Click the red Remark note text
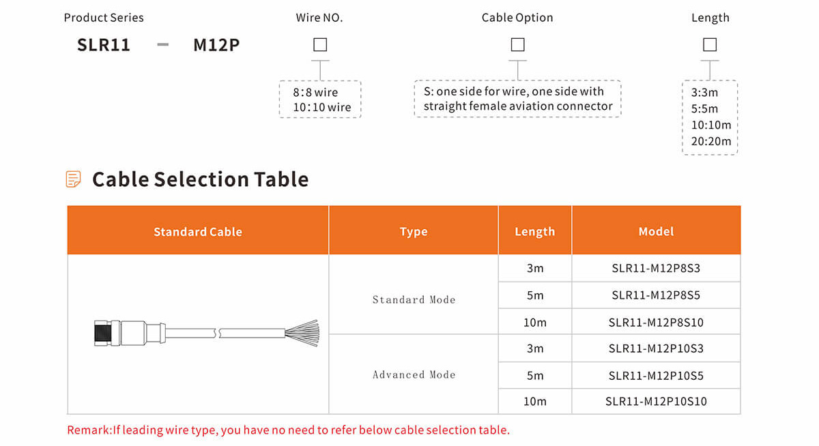The height and width of the screenshot is (446, 819). (x=288, y=430)
